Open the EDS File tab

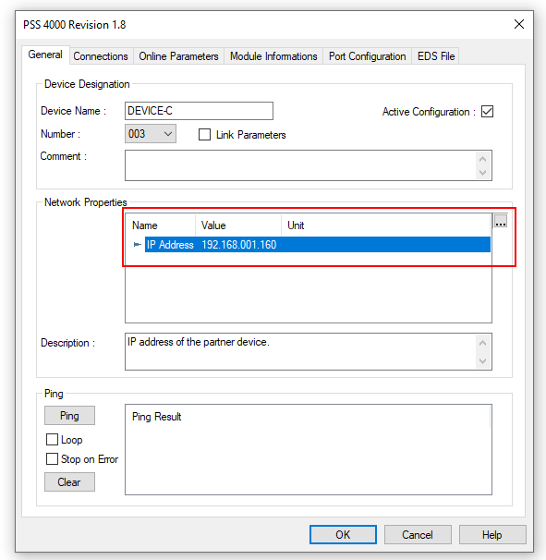pos(436,56)
